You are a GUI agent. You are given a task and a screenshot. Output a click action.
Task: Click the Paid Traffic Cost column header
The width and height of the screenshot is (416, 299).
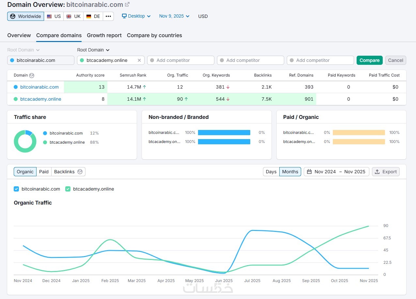[x=384, y=75]
